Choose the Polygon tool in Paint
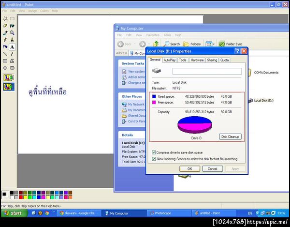 (x=12, y=61)
